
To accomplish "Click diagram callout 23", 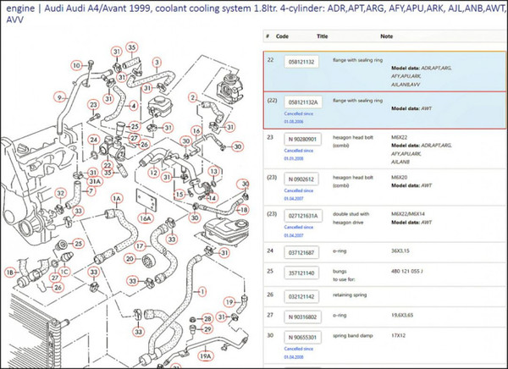I will (x=93, y=105).
